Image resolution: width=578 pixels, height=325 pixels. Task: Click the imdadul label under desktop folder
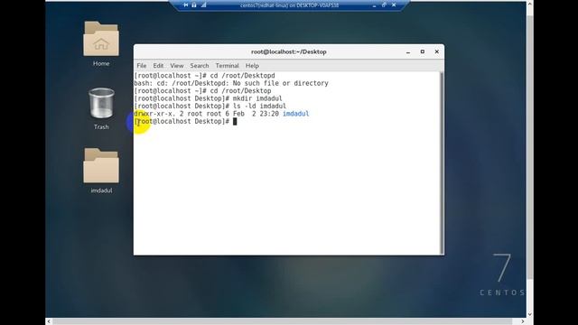(101, 190)
